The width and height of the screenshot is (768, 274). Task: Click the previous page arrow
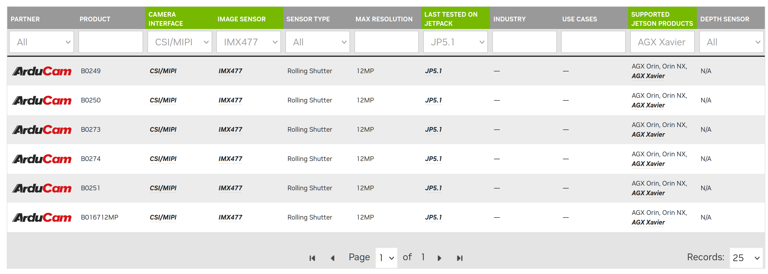coord(332,258)
